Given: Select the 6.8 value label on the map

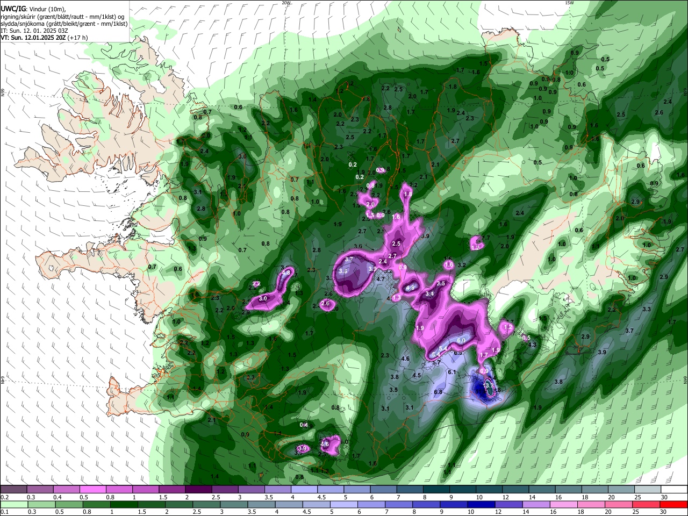Looking at the screenshot, I should coord(438,392).
